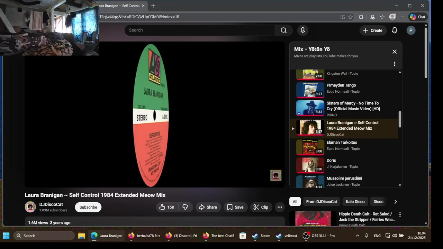
Task: Click the Clip scissors button
Action: [261, 207]
